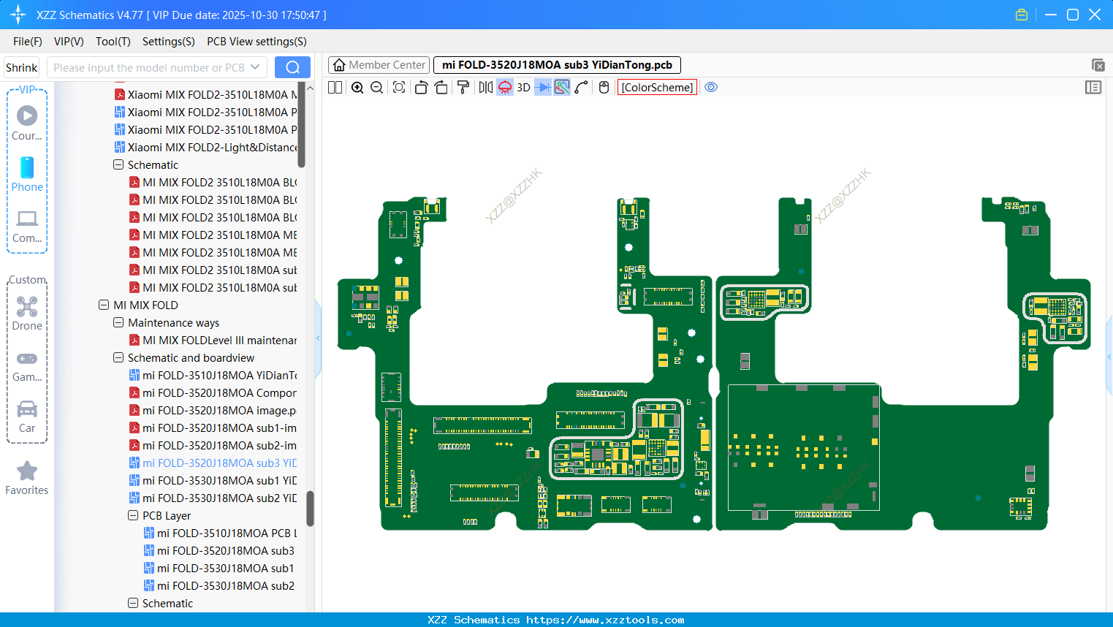Image resolution: width=1113 pixels, height=627 pixels.
Task: Rotate the board counterclockwise
Action: (421, 87)
